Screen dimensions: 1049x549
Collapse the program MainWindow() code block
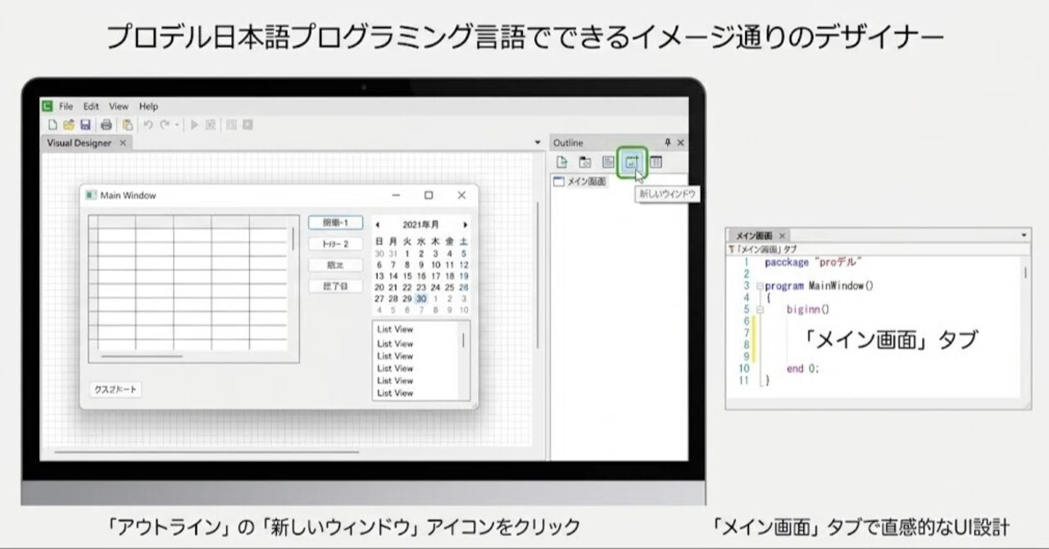(759, 287)
